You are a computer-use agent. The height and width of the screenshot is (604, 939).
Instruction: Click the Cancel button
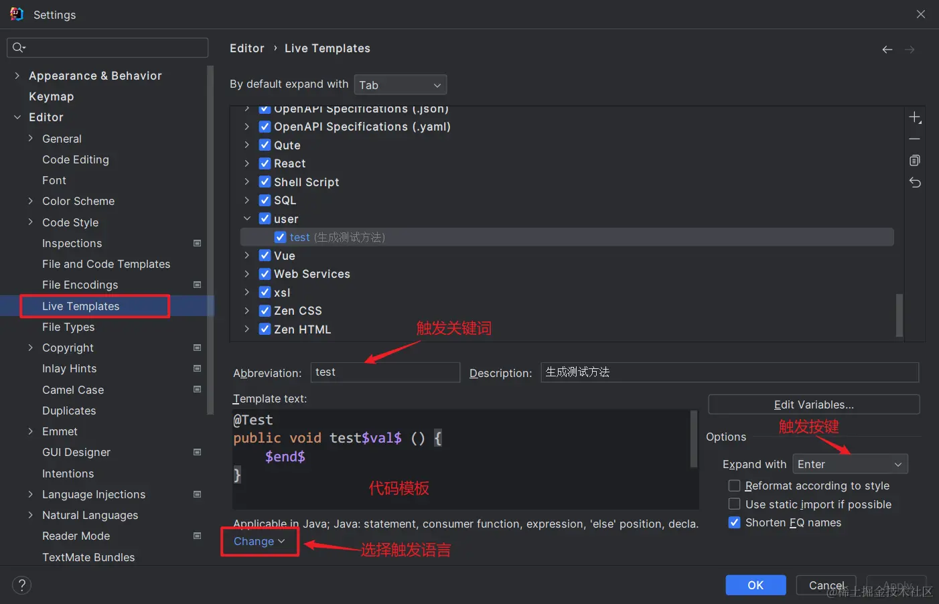tap(826, 585)
